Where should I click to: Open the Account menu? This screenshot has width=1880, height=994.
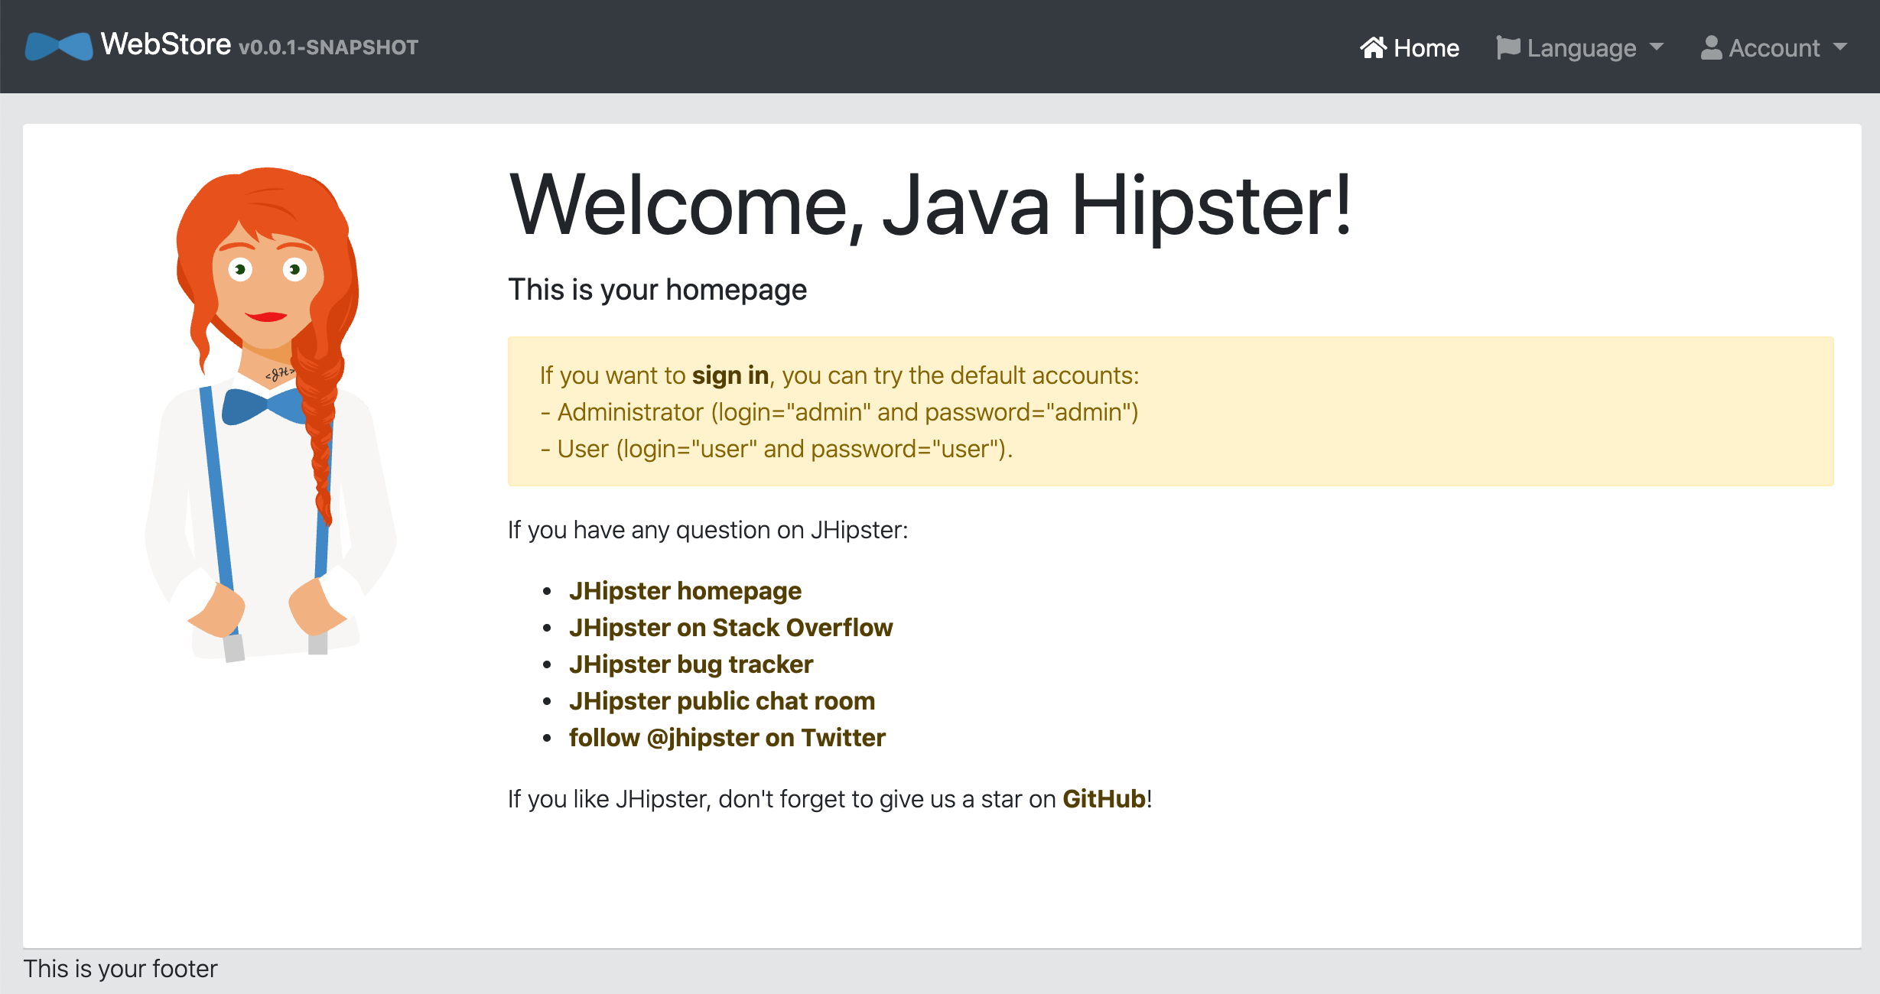1774,48
